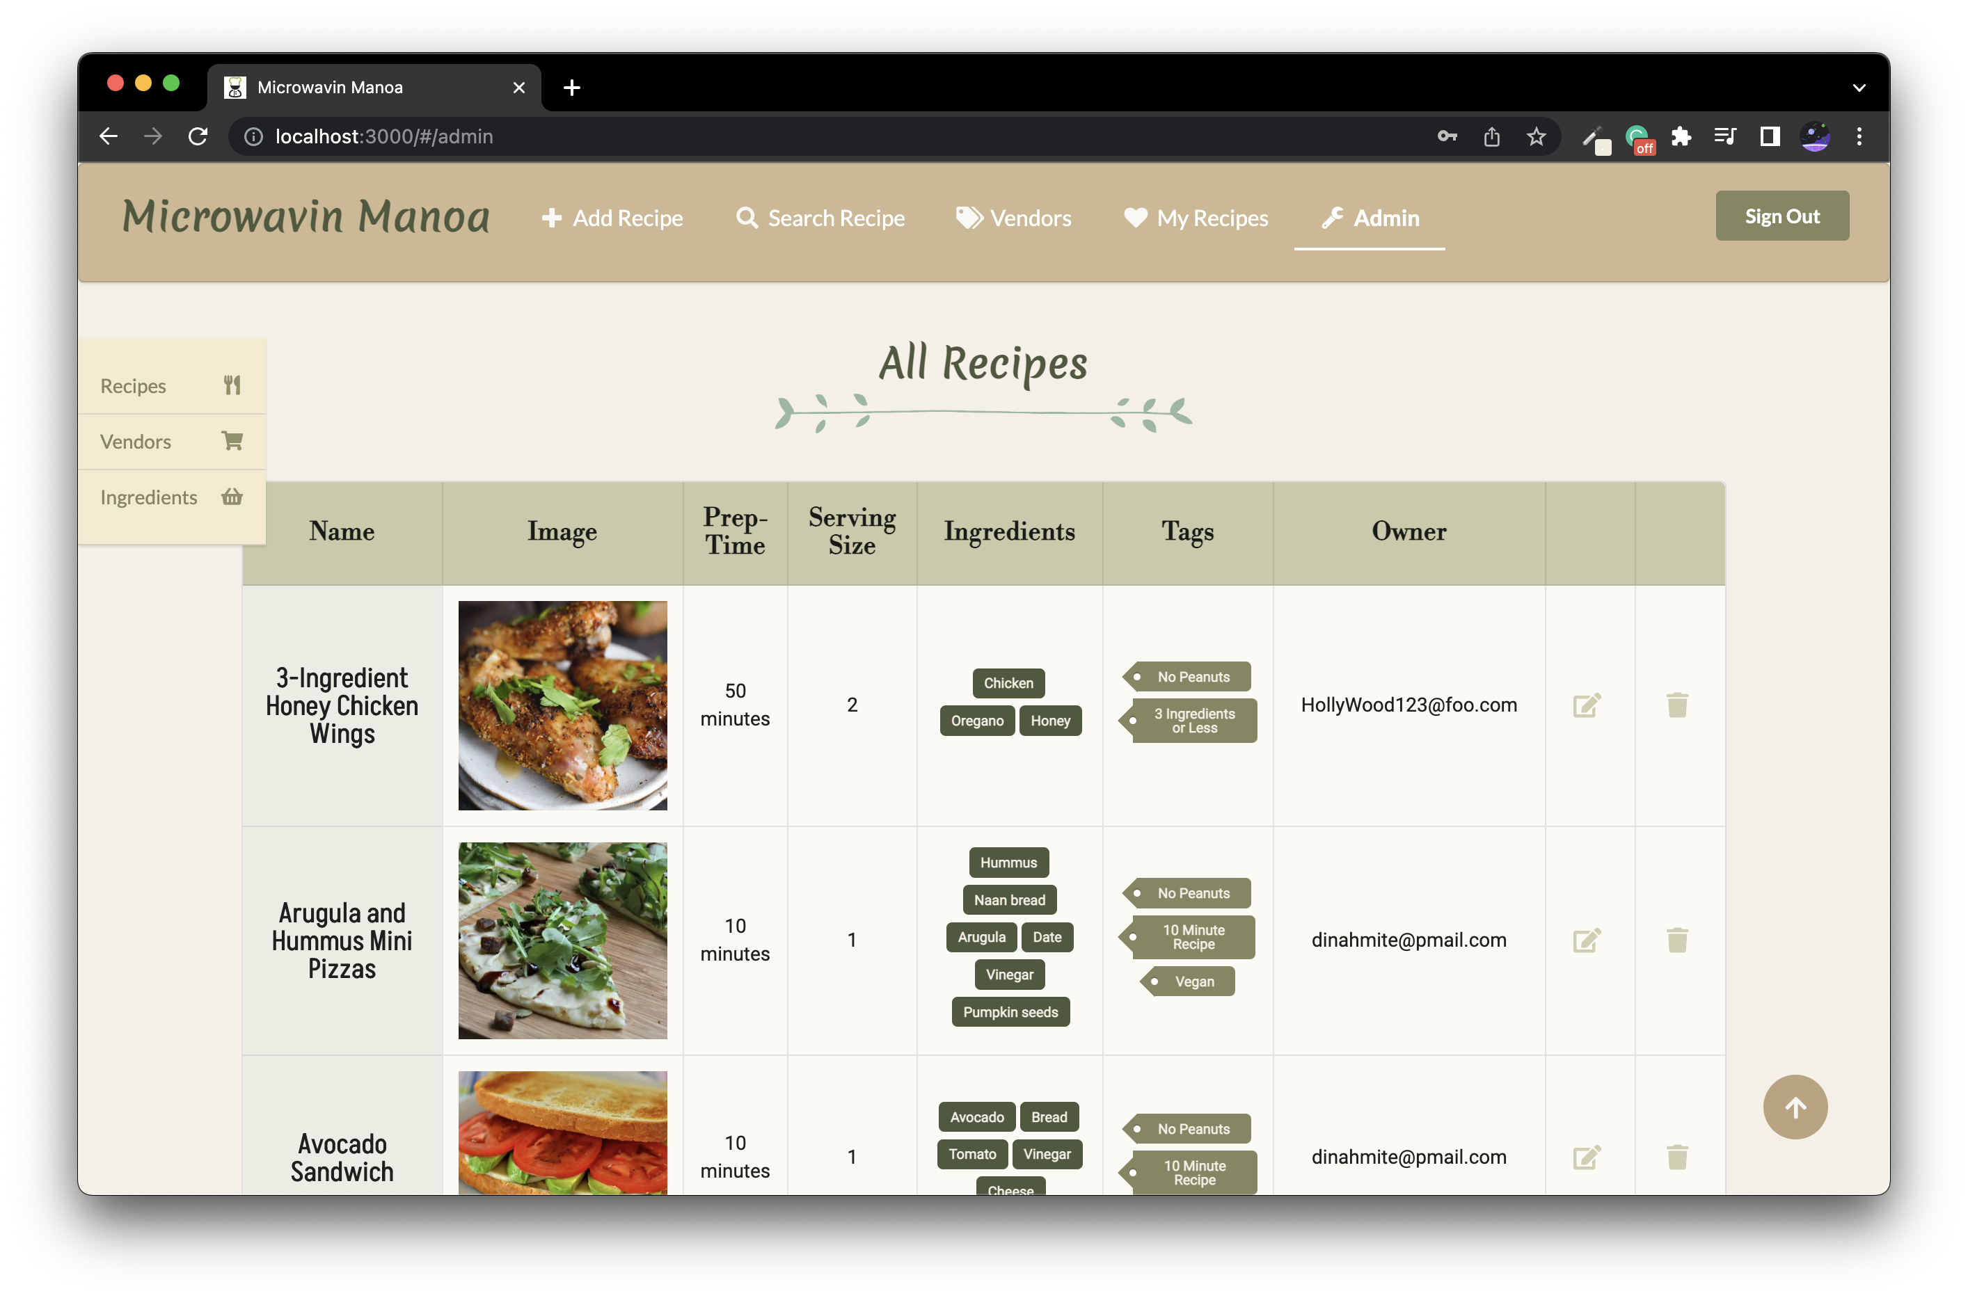Click the share page icon
The width and height of the screenshot is (1968, 1298).
coord(1491,136)
